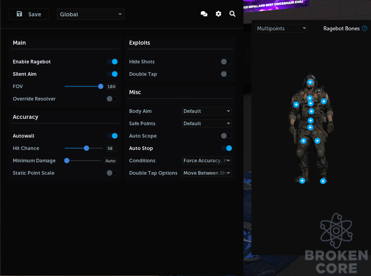Turn off the Silent Aim toggle
371x276 pixels.
(112, 74)
